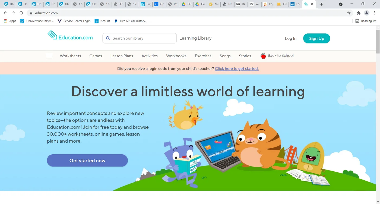Open the tab search dropdown arrow
The image size is (380, 204).
(x=341, y=4)
